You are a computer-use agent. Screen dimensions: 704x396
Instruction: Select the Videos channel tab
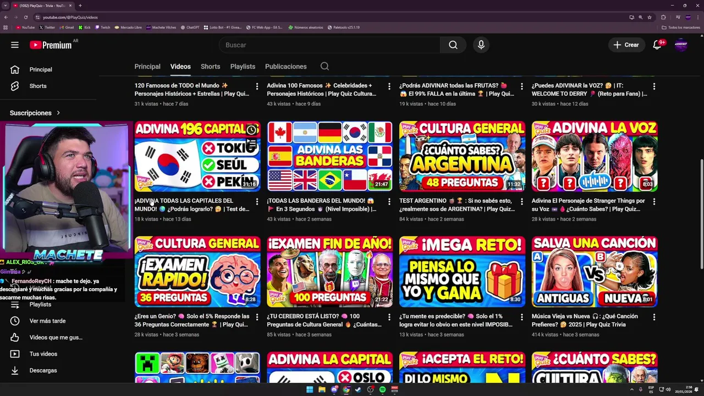[180, 67]
